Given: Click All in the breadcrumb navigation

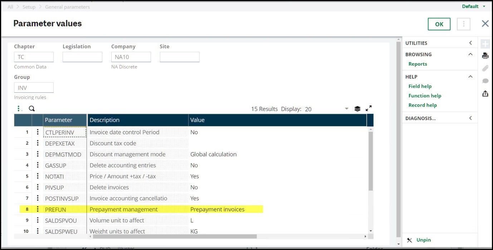Looking at the screenshot, I should (x=10, y=6).
